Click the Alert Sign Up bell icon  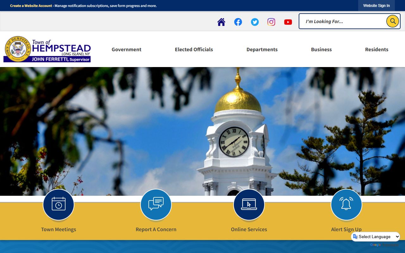[346, 204]
